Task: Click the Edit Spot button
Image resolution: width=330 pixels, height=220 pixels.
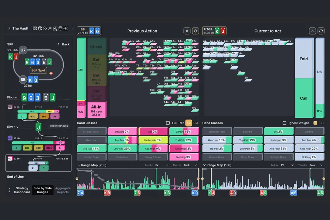Action: tap(38, 70)
